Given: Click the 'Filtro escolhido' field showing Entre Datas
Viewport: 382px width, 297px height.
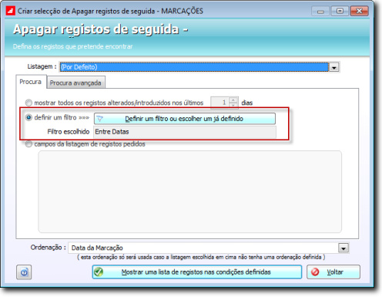Looking at the screenshot, I should point(185,132).
